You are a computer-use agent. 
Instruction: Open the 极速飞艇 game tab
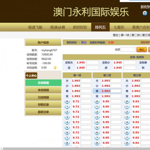35,27
